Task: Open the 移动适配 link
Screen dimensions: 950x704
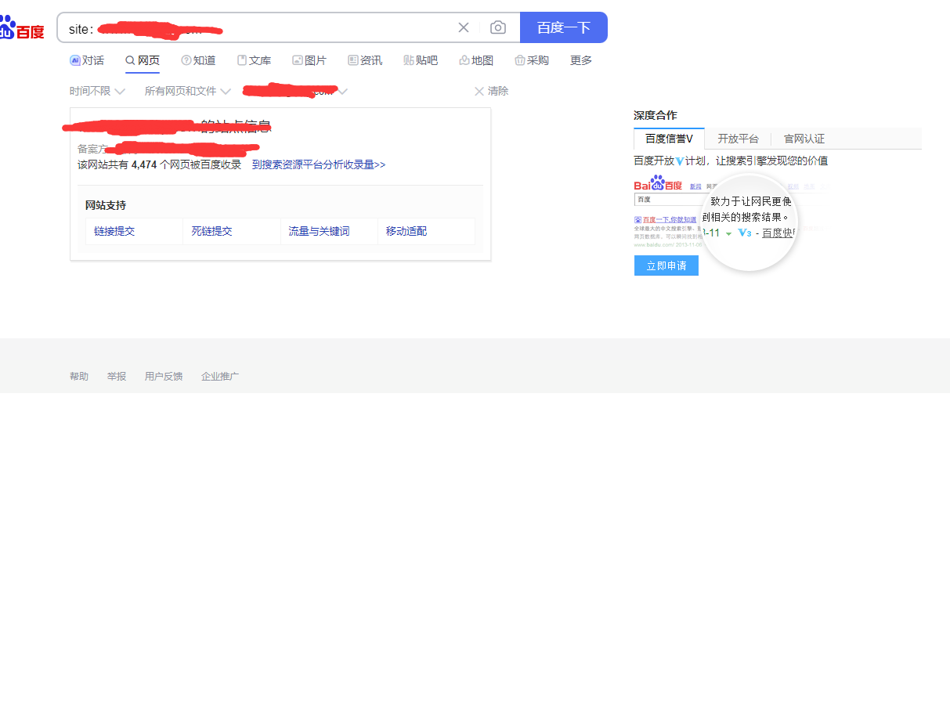Action: coord(406,232)
